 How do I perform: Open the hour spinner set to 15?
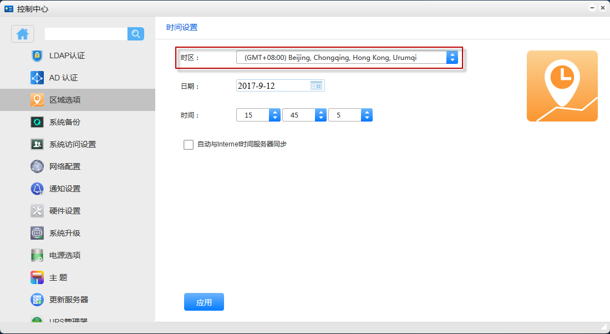274,115
